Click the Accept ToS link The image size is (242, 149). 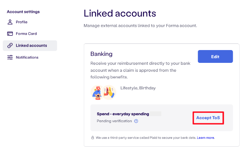coord(208,118)
